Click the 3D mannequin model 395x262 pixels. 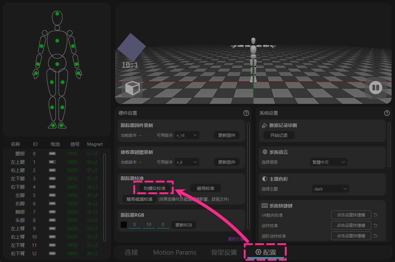pos(253,59)
